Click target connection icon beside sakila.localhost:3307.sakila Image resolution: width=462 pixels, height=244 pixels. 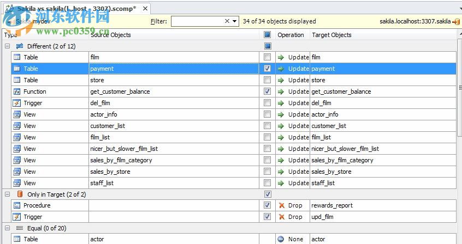tap(456, 21)
